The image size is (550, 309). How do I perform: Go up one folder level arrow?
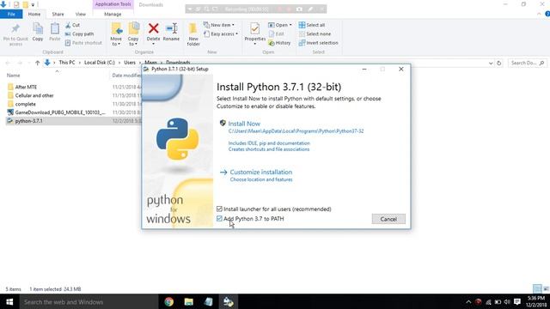(37, 63)
